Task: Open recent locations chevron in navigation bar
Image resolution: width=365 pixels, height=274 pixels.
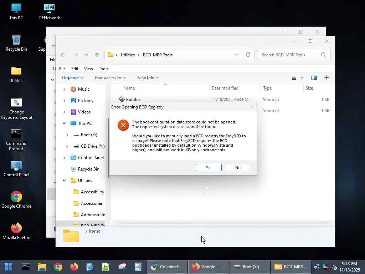Action: pyautogui.click(x=86, y=55)
